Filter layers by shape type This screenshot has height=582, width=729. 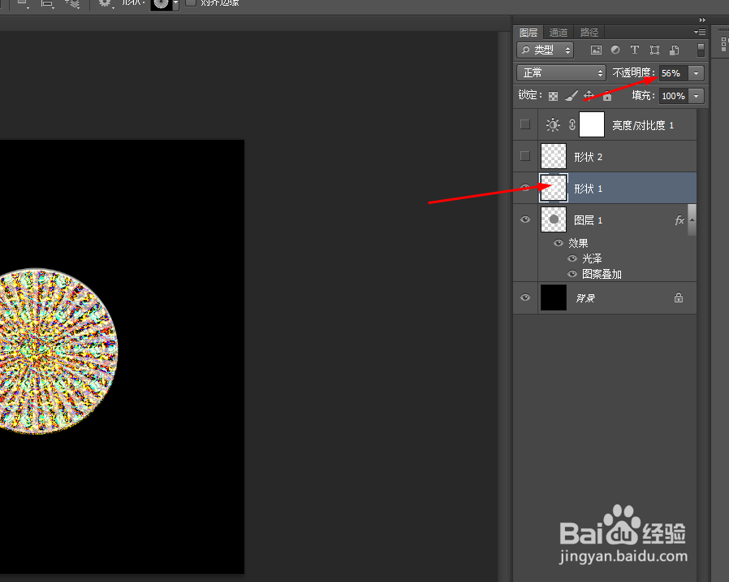654,50
